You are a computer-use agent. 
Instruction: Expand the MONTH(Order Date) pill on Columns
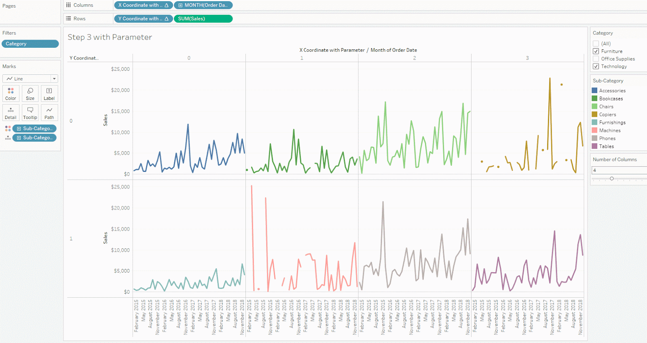coord(180,5)
